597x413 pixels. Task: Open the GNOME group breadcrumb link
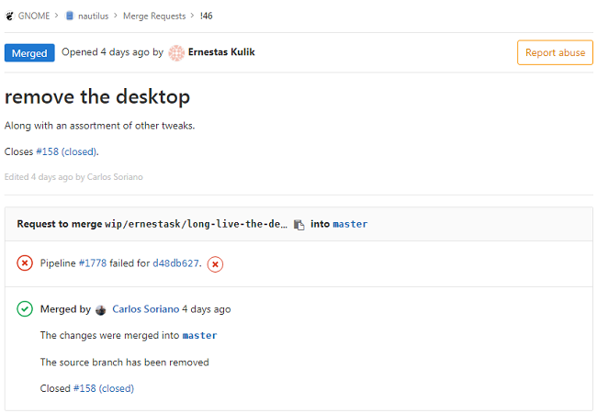tap(34, 16)
